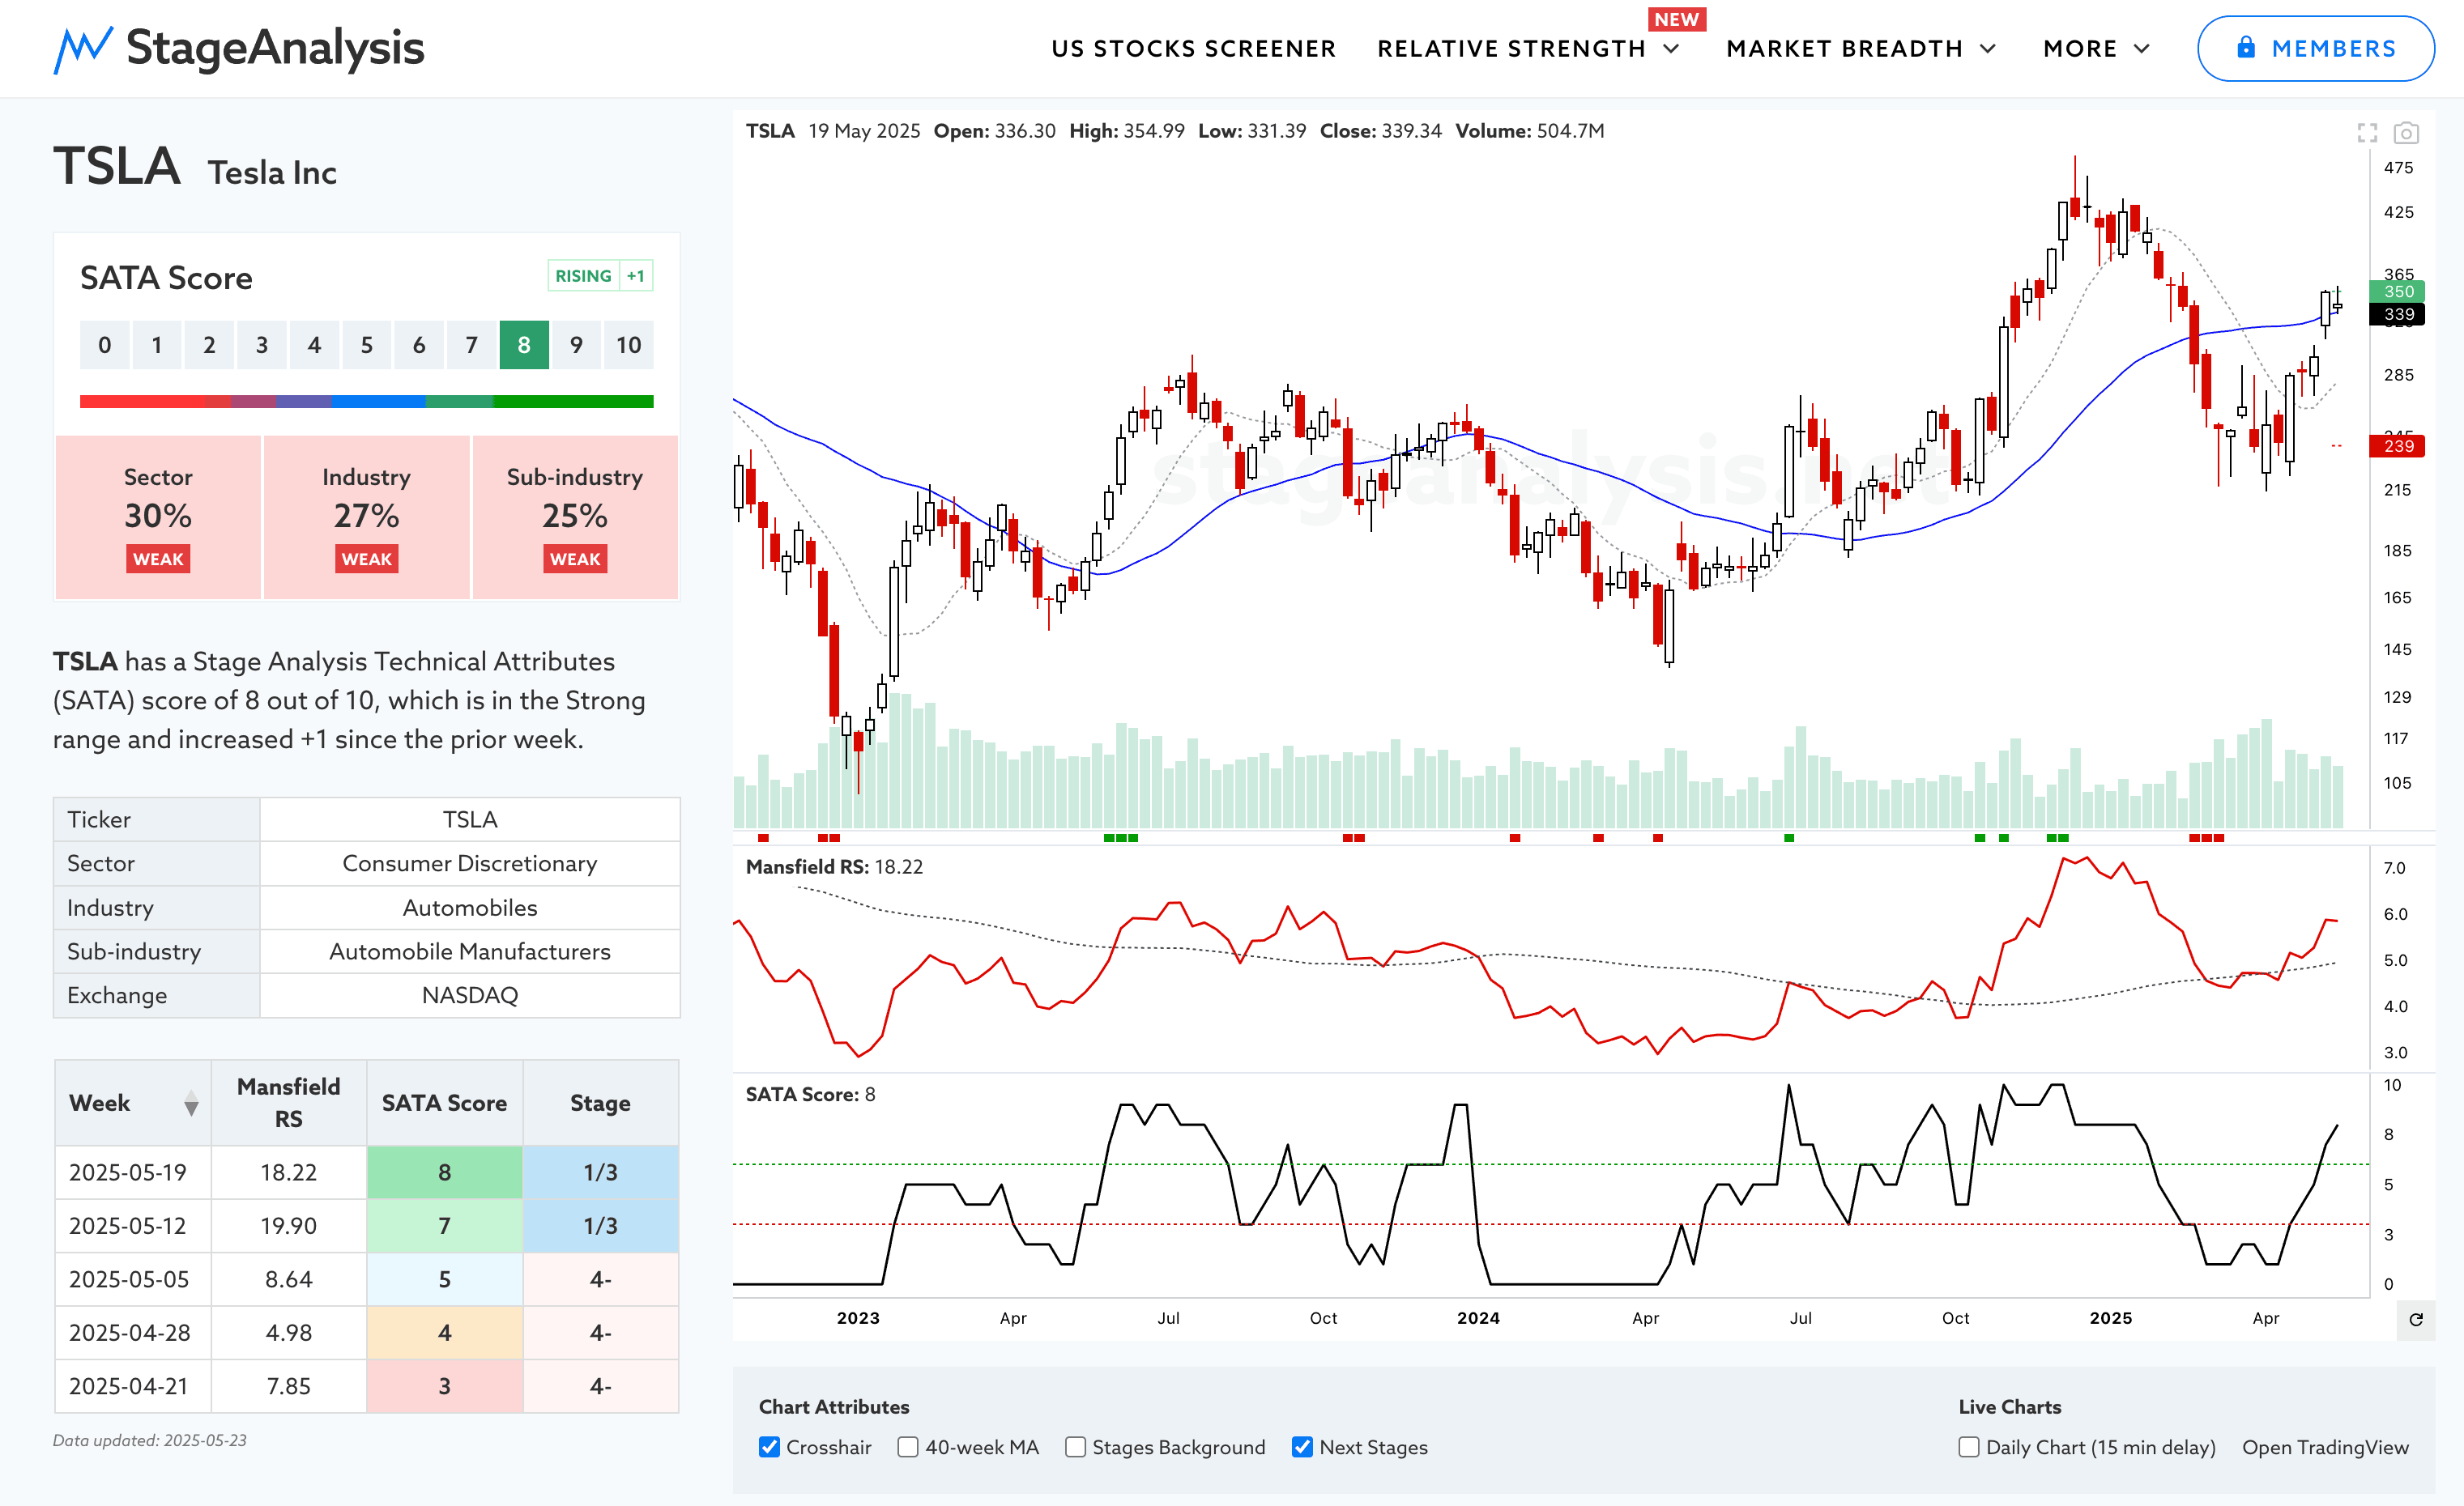Click the SATA Score column header

445,1104
